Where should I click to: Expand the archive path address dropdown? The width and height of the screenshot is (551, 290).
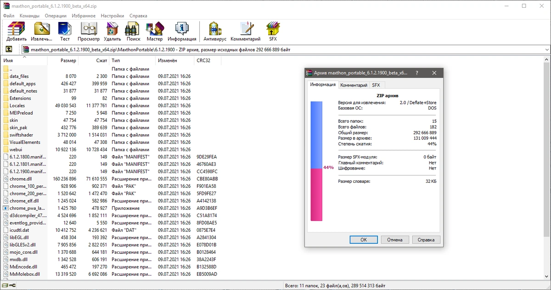(x=547, y=49)
